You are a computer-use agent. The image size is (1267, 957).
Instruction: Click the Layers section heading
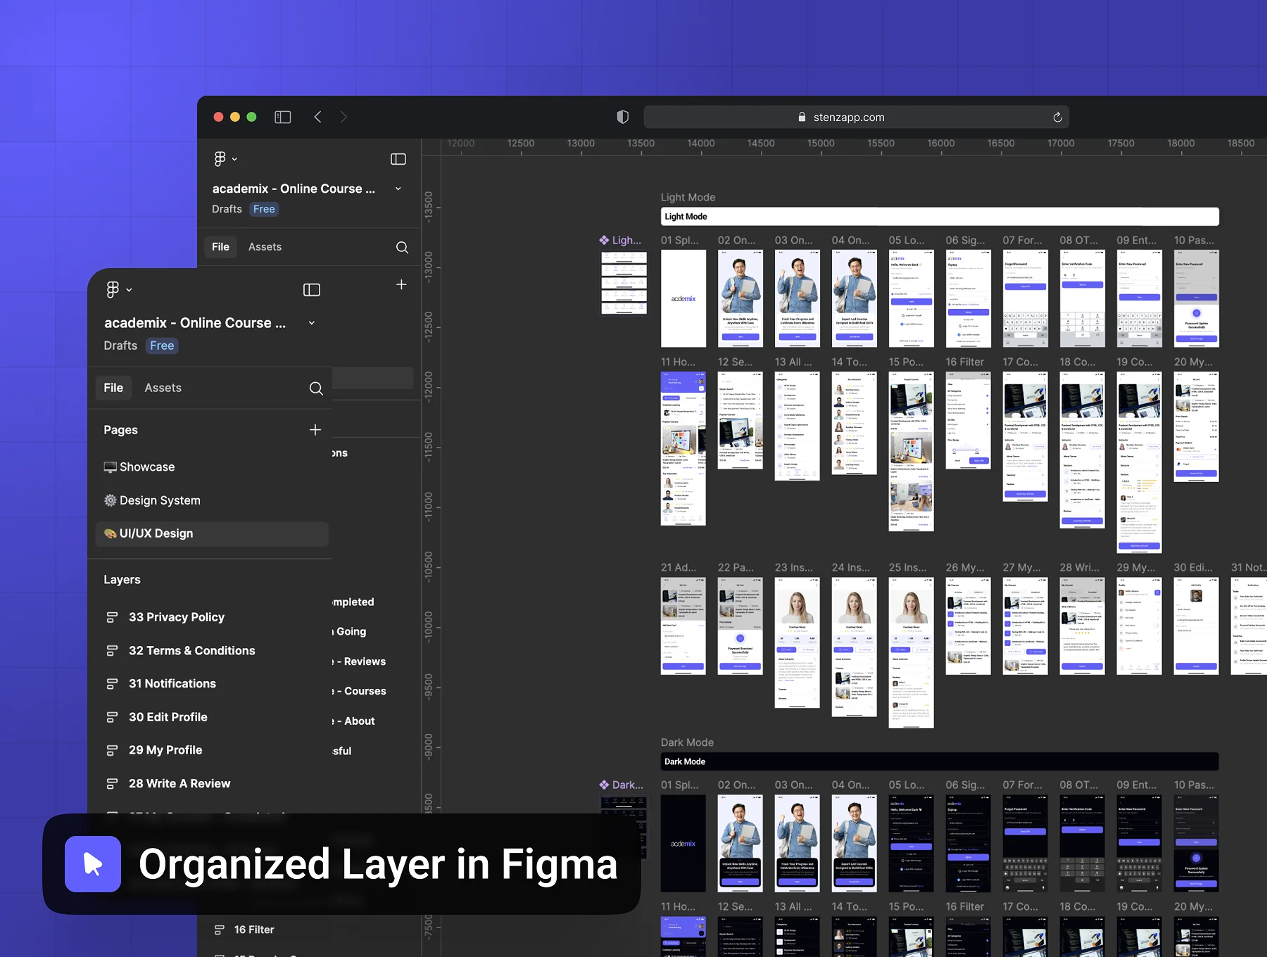click(x=122, y=580)
